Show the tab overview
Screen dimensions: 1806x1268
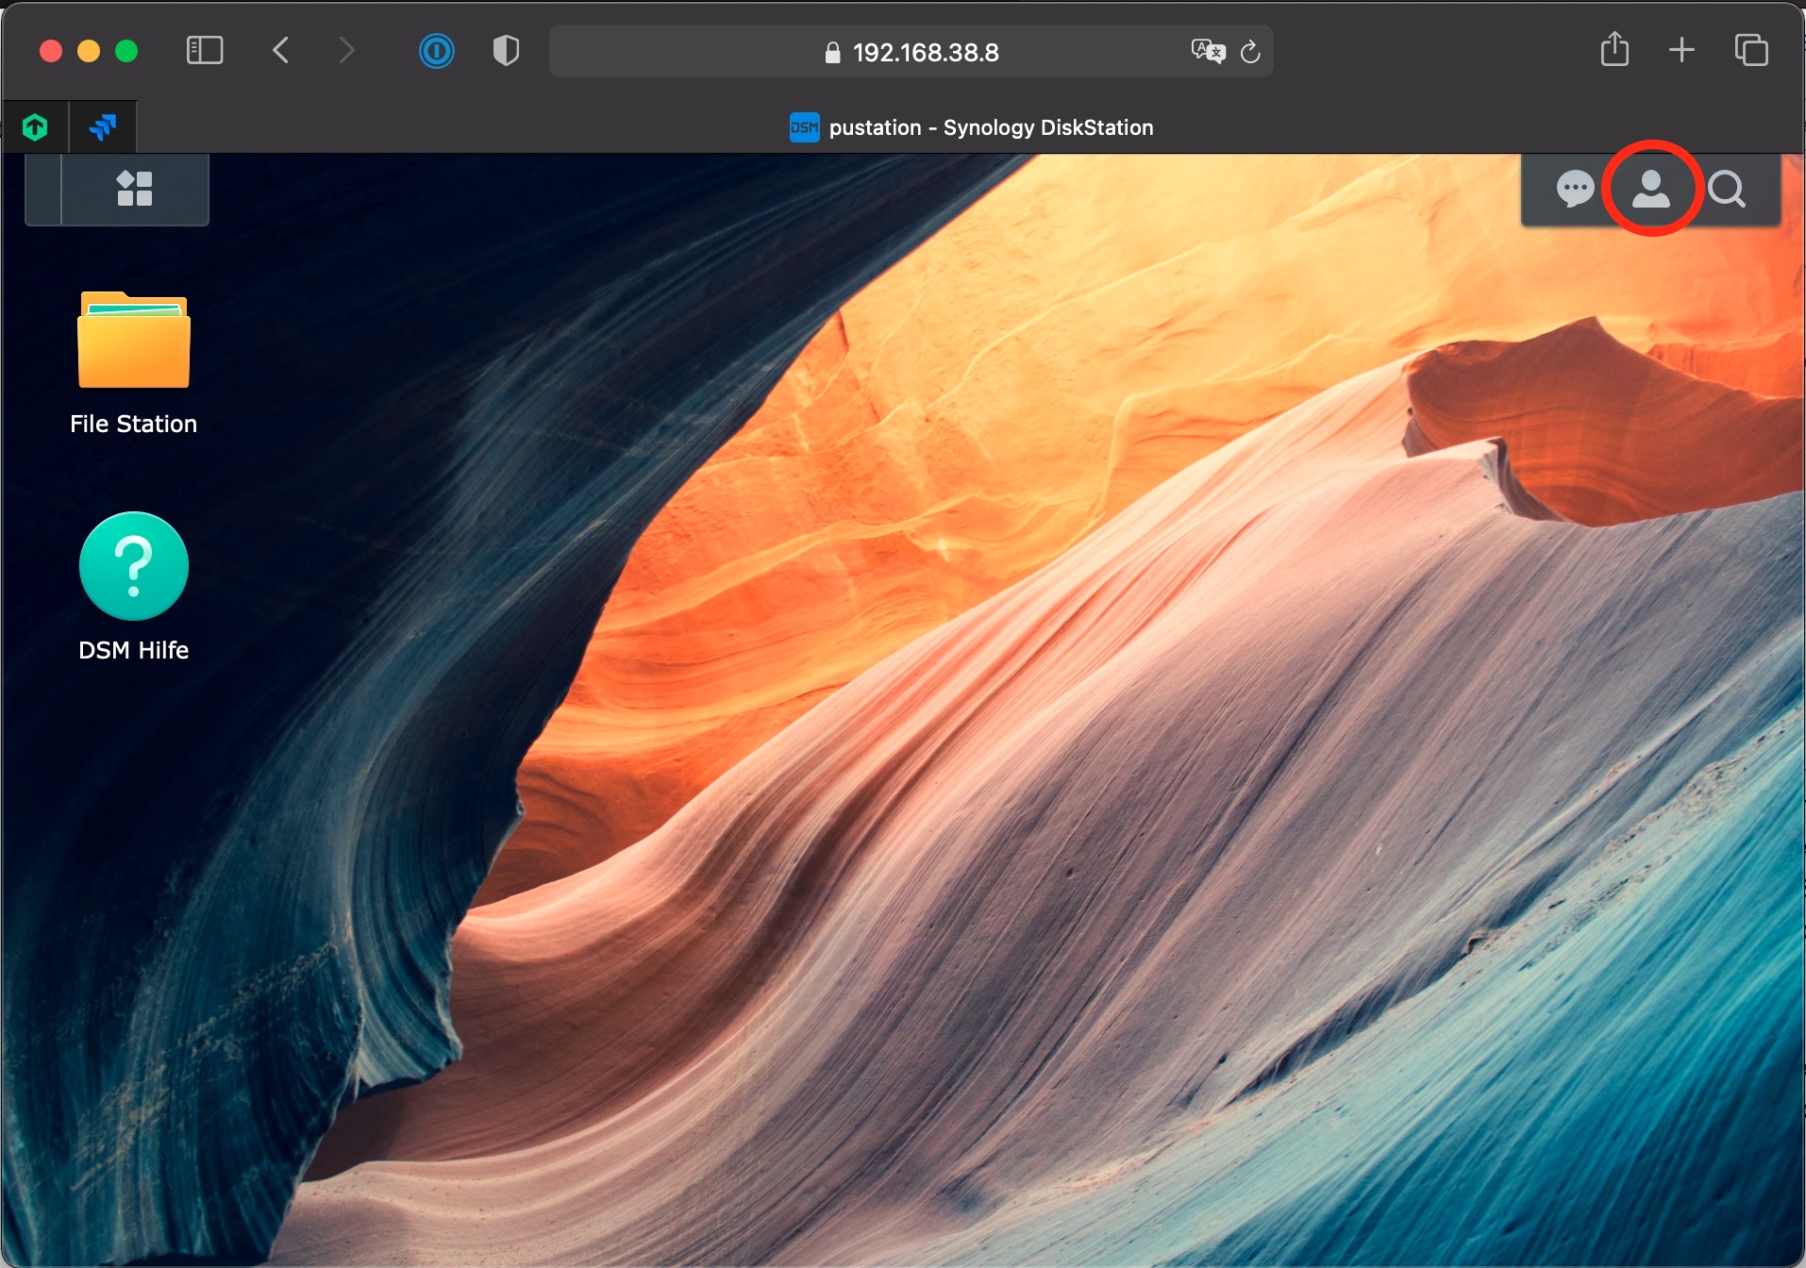click(1750, 50)
